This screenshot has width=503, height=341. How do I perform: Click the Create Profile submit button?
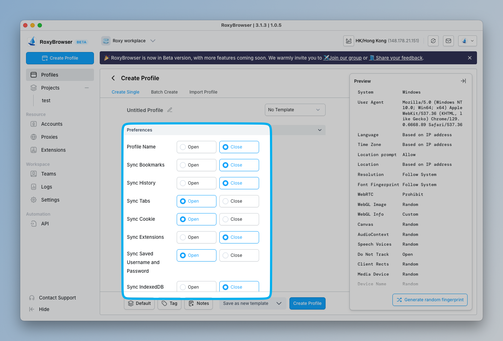pyautogui.click(x=308, y=303)
